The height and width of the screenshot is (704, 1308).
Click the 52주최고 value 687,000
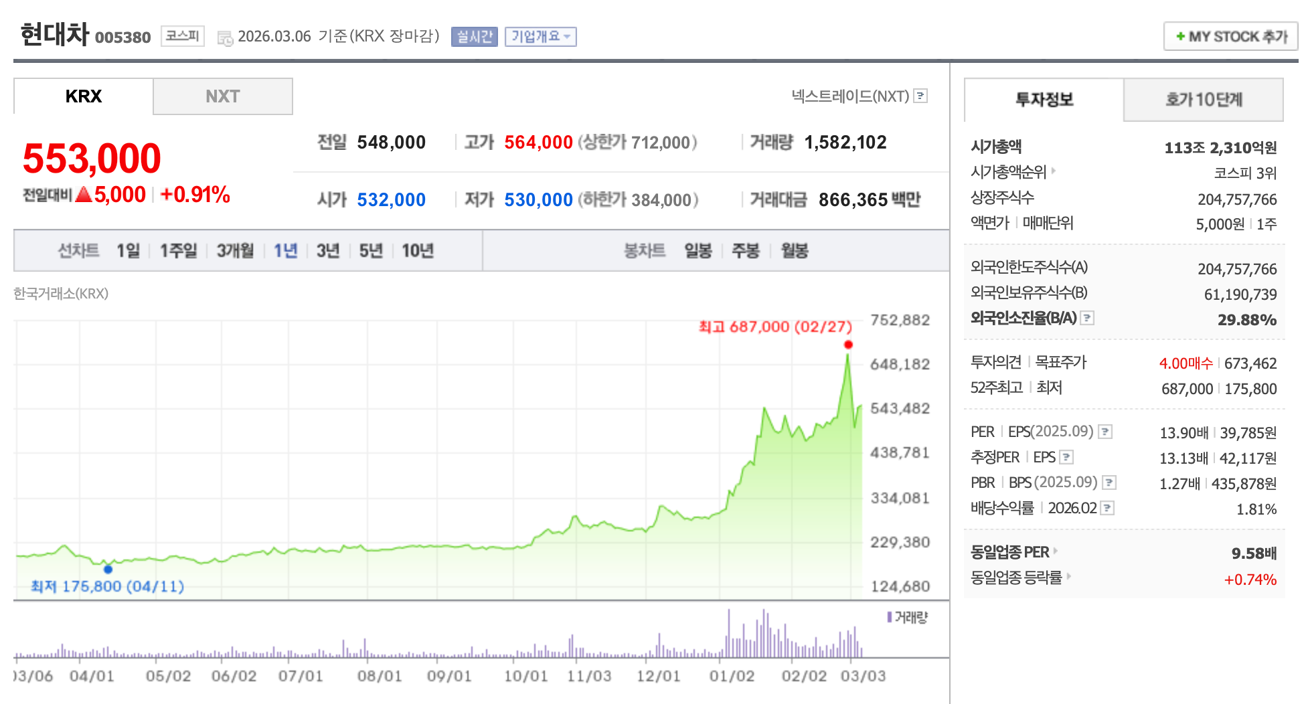[x=1187, y=389]
